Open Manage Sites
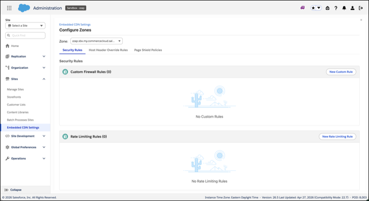 tap(15, 89)
